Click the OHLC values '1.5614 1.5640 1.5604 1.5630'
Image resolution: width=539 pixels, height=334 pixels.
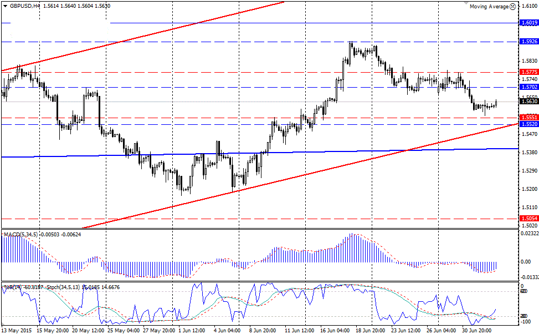(x=76, y=6)
